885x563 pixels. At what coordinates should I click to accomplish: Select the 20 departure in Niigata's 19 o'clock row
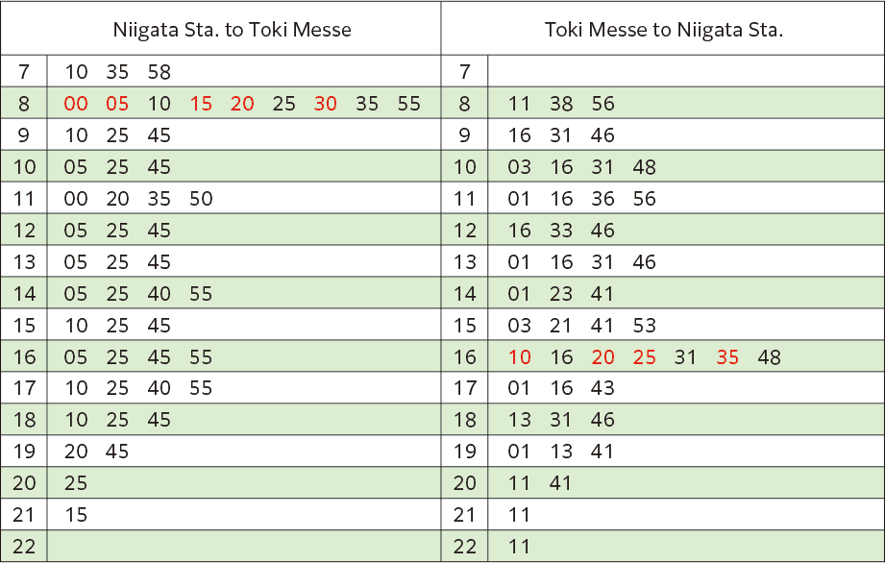tap(76, 452)
